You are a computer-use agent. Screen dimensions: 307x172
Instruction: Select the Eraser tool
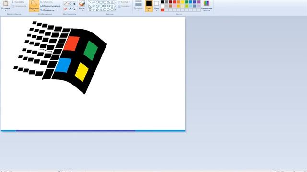65,9
